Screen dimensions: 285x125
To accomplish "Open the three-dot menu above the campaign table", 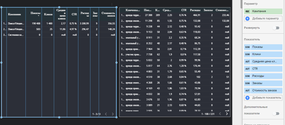I will [x=112, y=4].
